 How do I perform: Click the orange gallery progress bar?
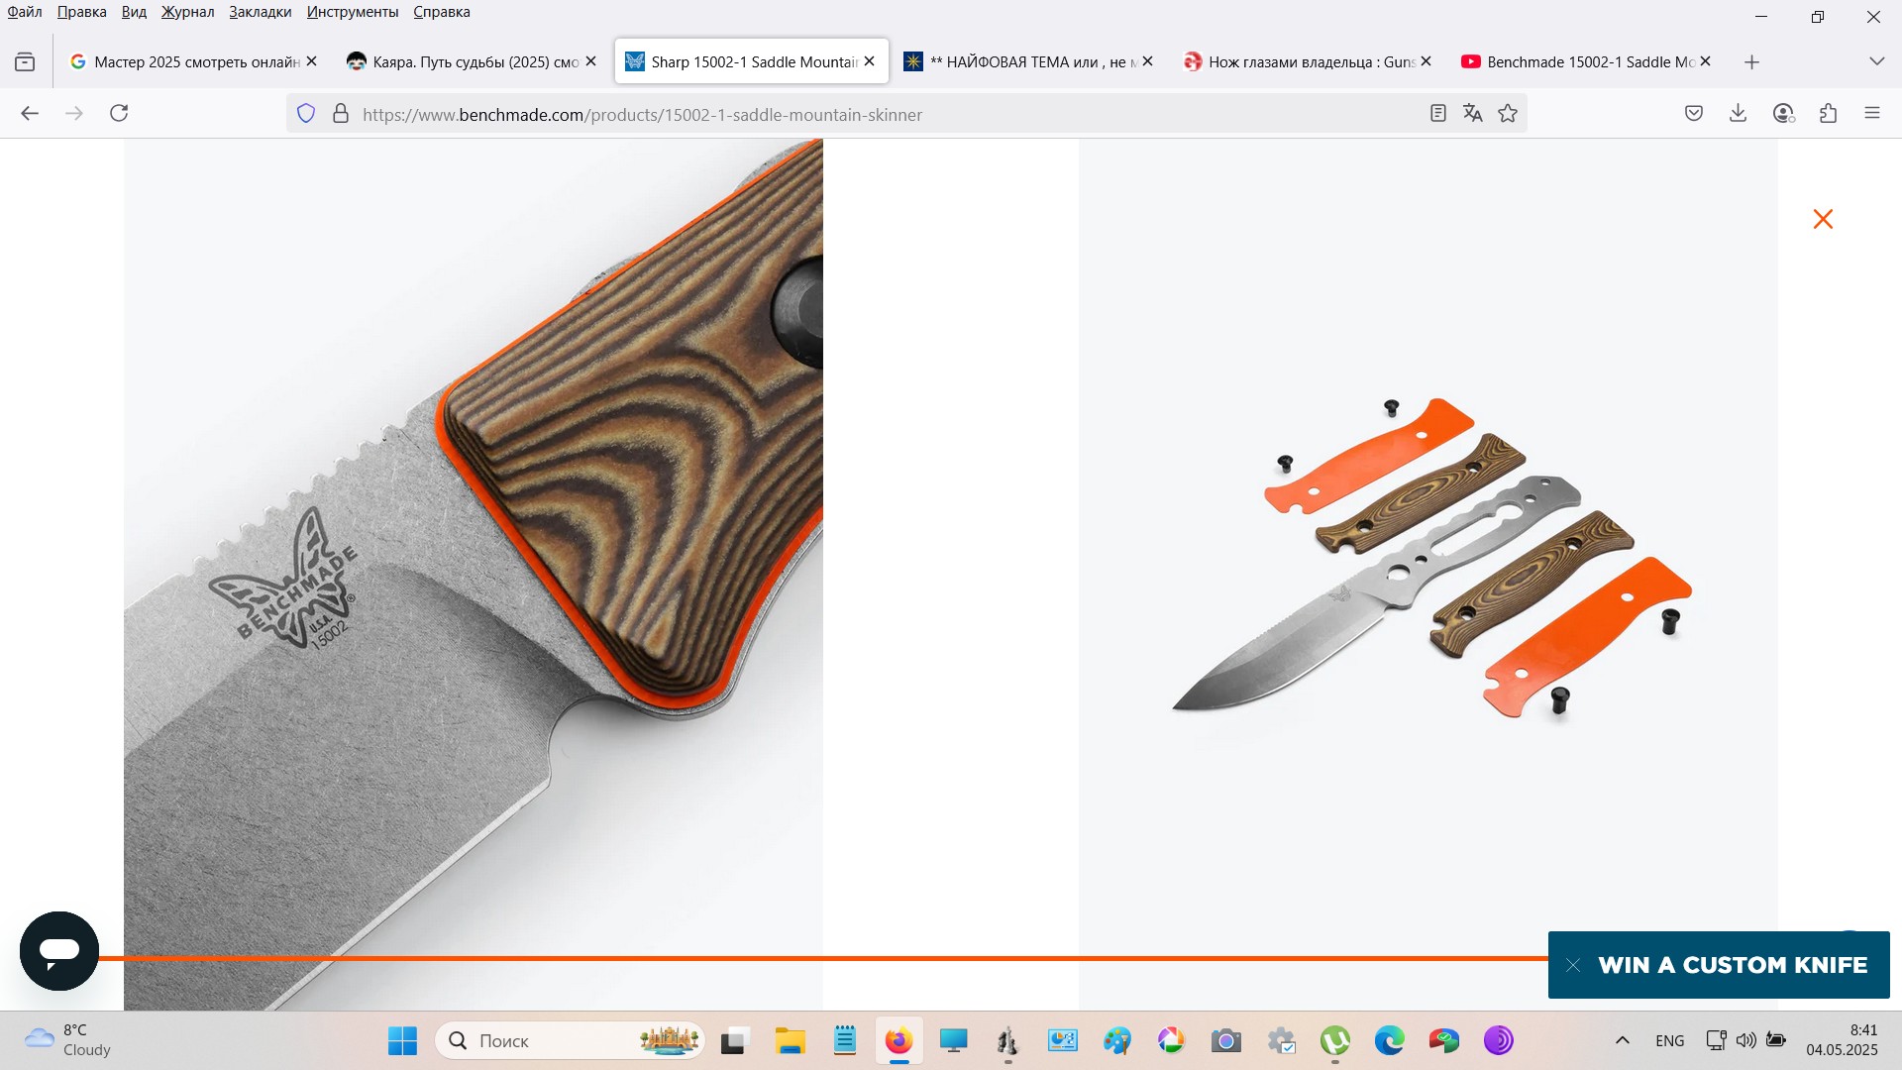coord(822,958)
